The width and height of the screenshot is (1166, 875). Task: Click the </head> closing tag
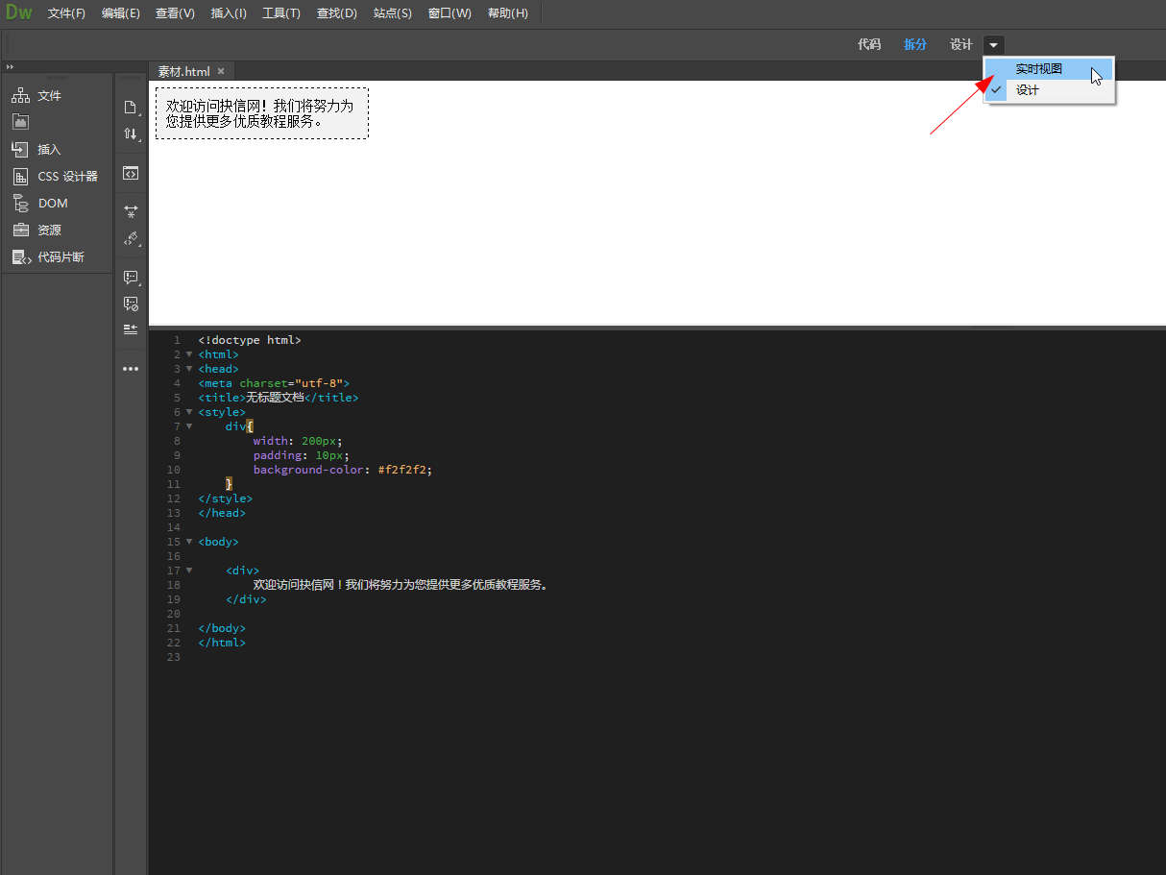point(222,513)
